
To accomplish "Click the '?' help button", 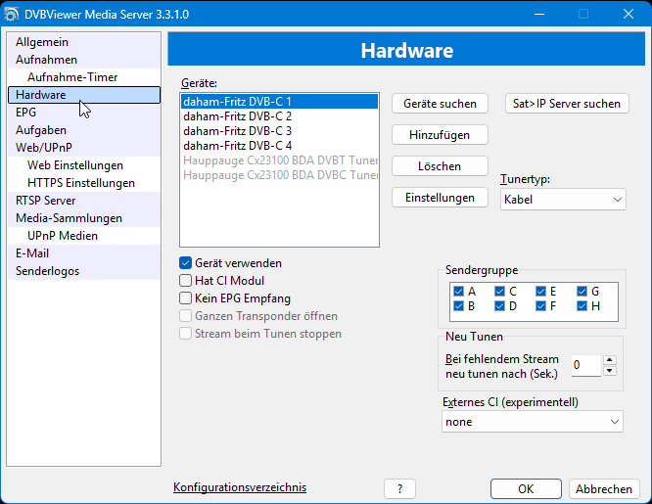I will coord(399,489).
